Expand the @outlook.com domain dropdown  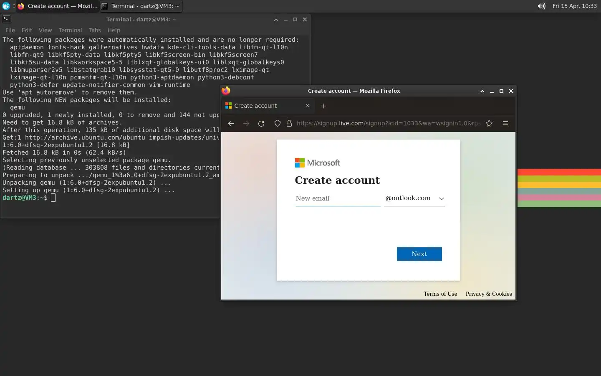(x=414, y=198)
